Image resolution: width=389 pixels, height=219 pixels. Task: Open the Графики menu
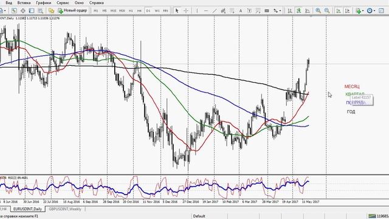pyautogui.click(x=43, y=2)
